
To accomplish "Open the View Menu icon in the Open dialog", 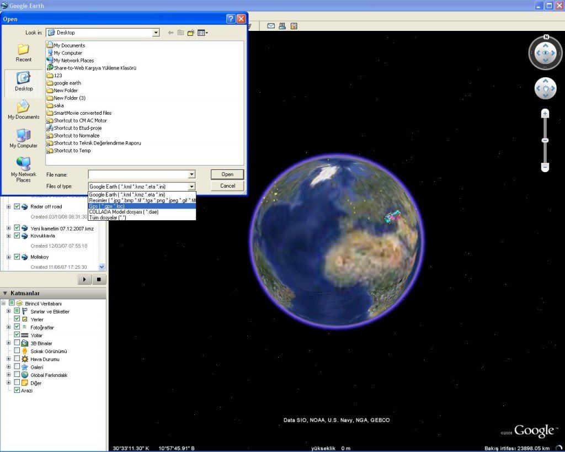I will click(x=202, y=33).
